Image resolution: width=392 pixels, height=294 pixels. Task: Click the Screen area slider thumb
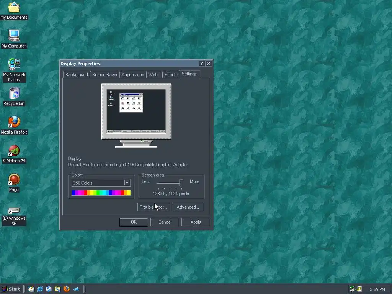point(181,183)
